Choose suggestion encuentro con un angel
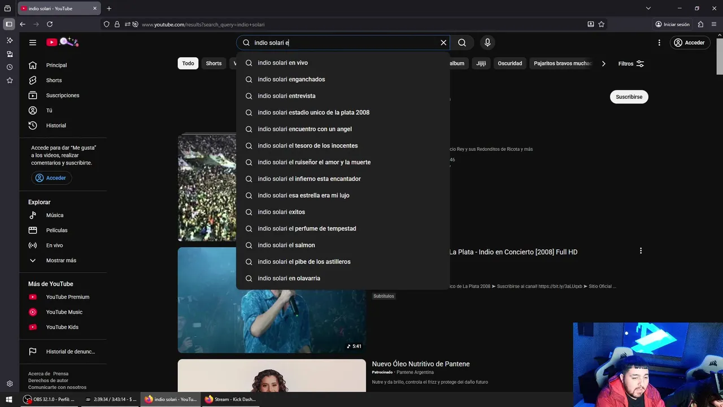This screenshot has width=723, height=407. click(x=343, y=129)
